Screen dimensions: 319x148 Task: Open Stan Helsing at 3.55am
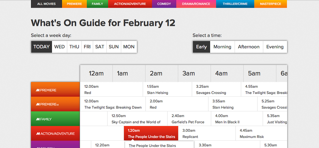click(x=233, y=104)
